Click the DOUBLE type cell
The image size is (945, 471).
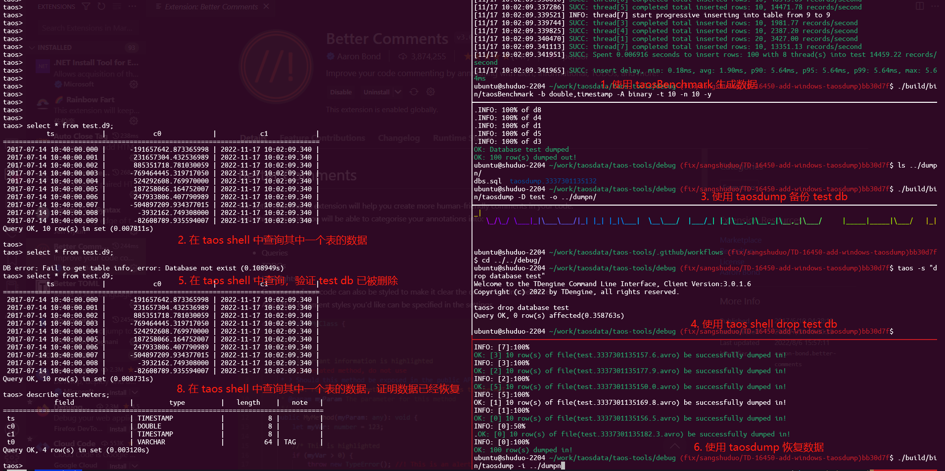149,427
